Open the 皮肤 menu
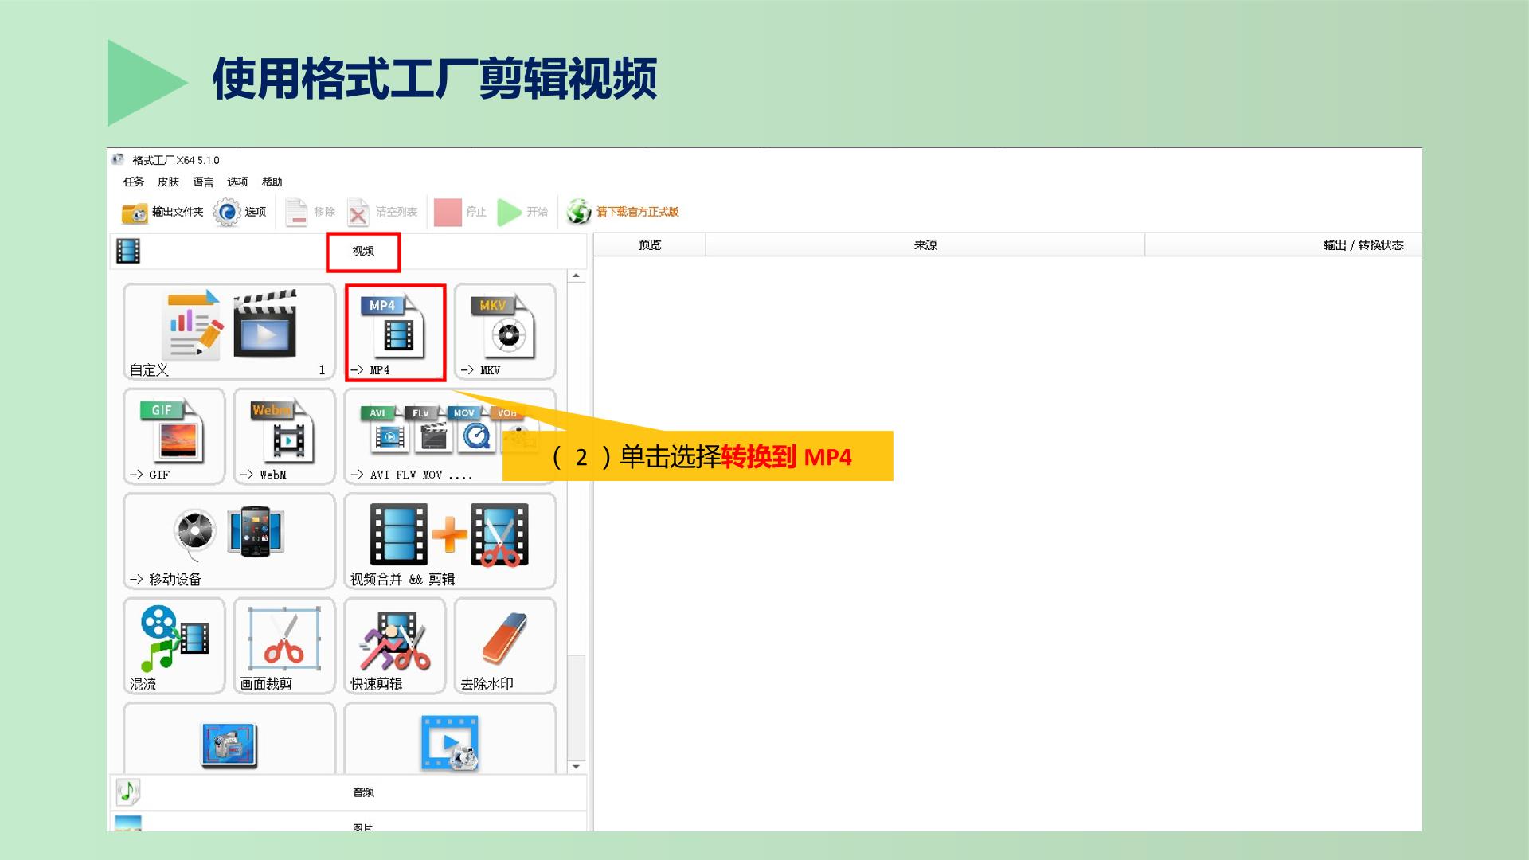Image resolution: width=1529 pixels, height=860 pixels. click(x=168, y=182)
